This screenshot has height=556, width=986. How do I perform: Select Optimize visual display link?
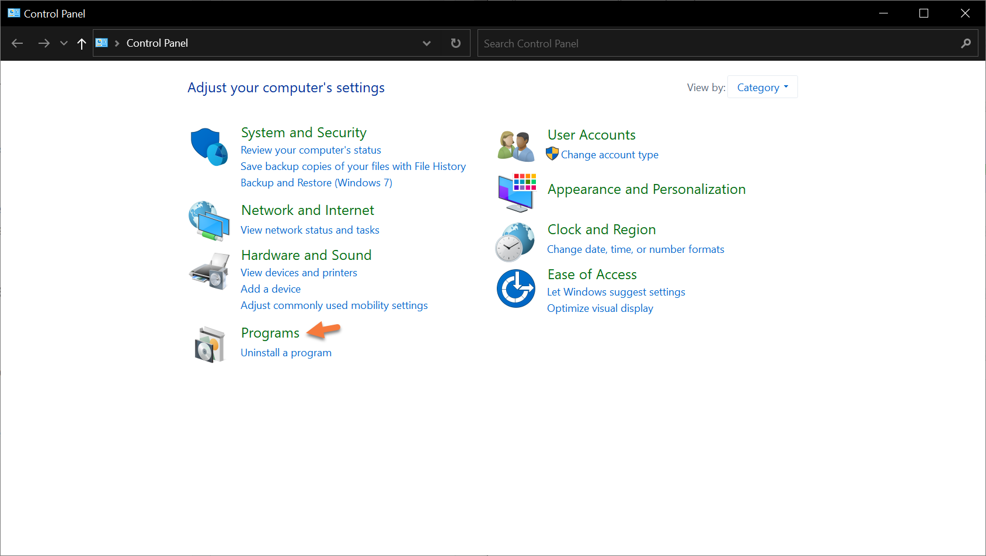tap(600, 308)
